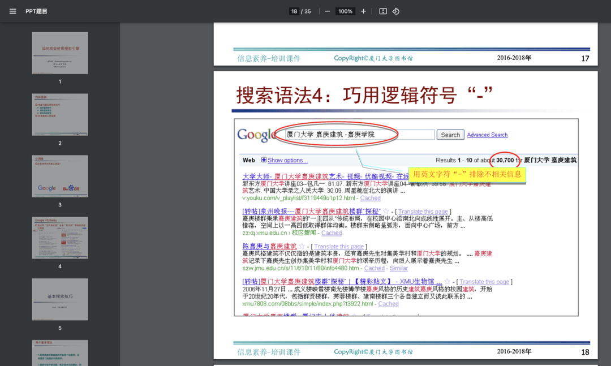Star the 陈嘉庚与嘉庚建筑 search result
Viewport: 611px width, 366px height.
tap(302, 246)
